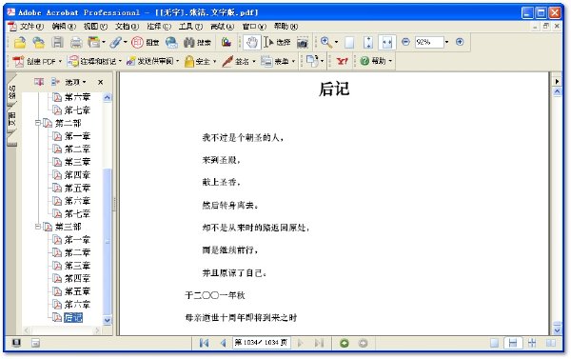571x359 pixels.
Task: Select the Snapshot camera tool
Action: (303, 43)
